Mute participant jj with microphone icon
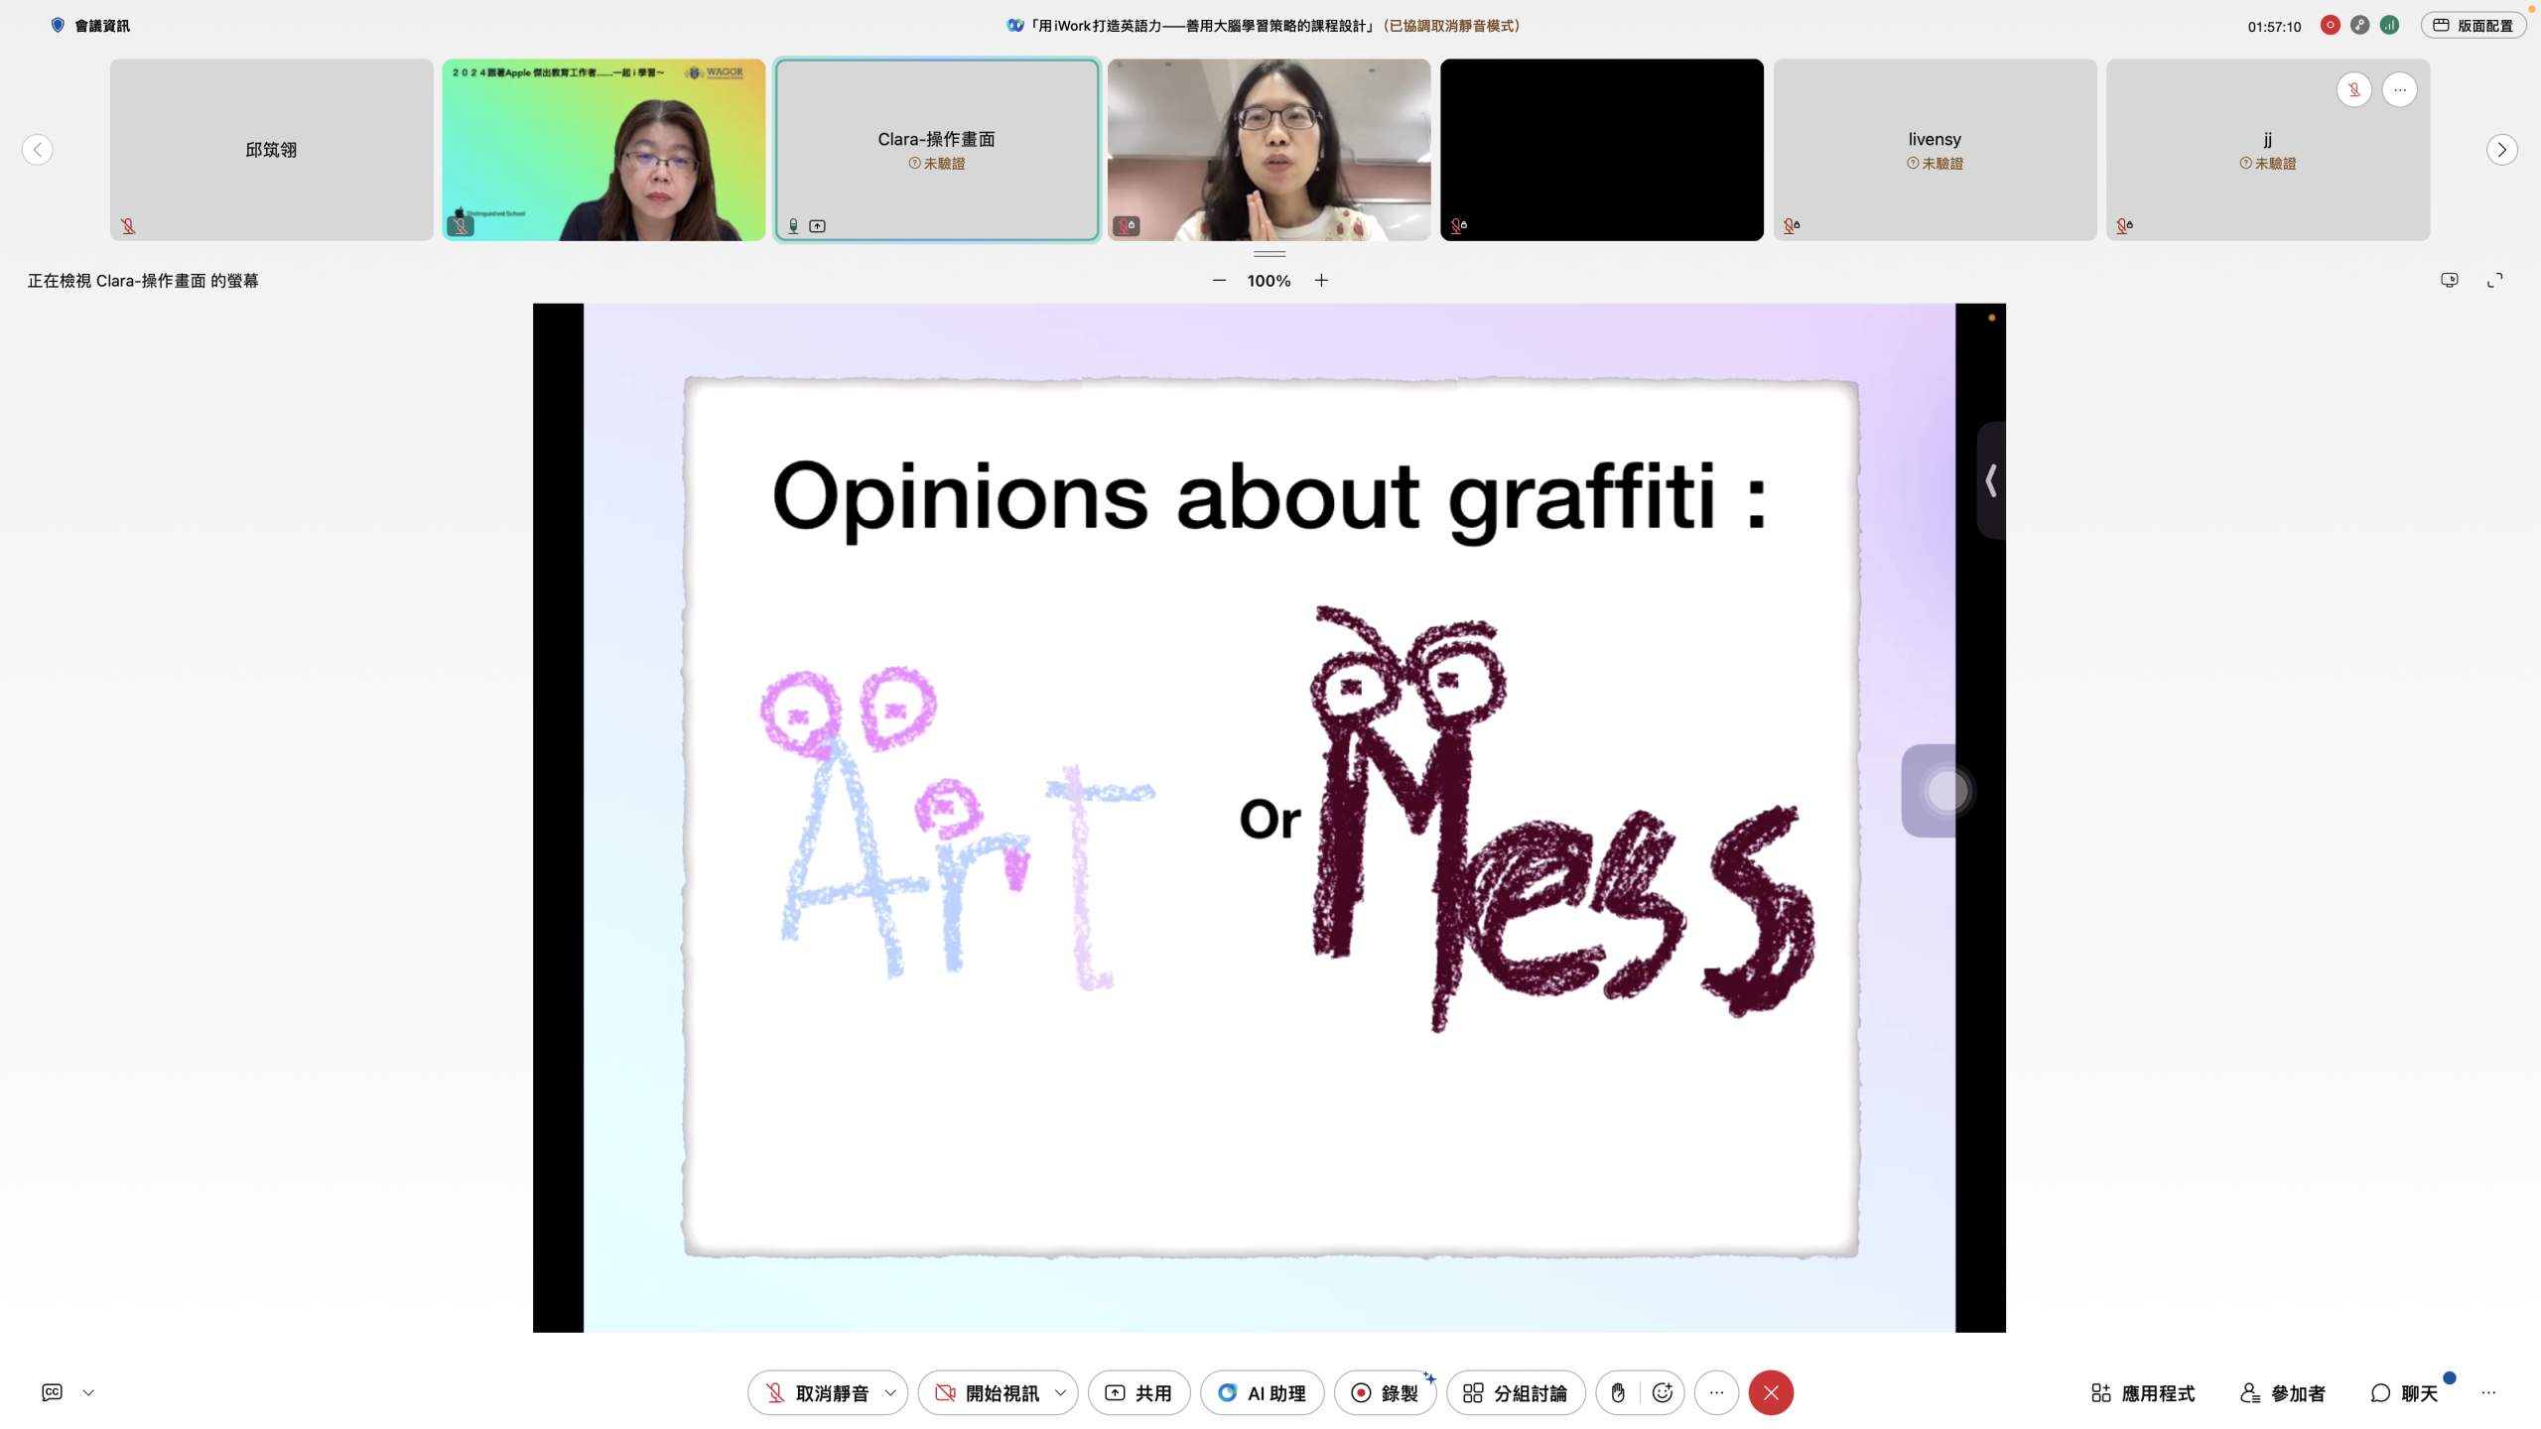The image size is (2541, 1429). (x=2353, y=90)
